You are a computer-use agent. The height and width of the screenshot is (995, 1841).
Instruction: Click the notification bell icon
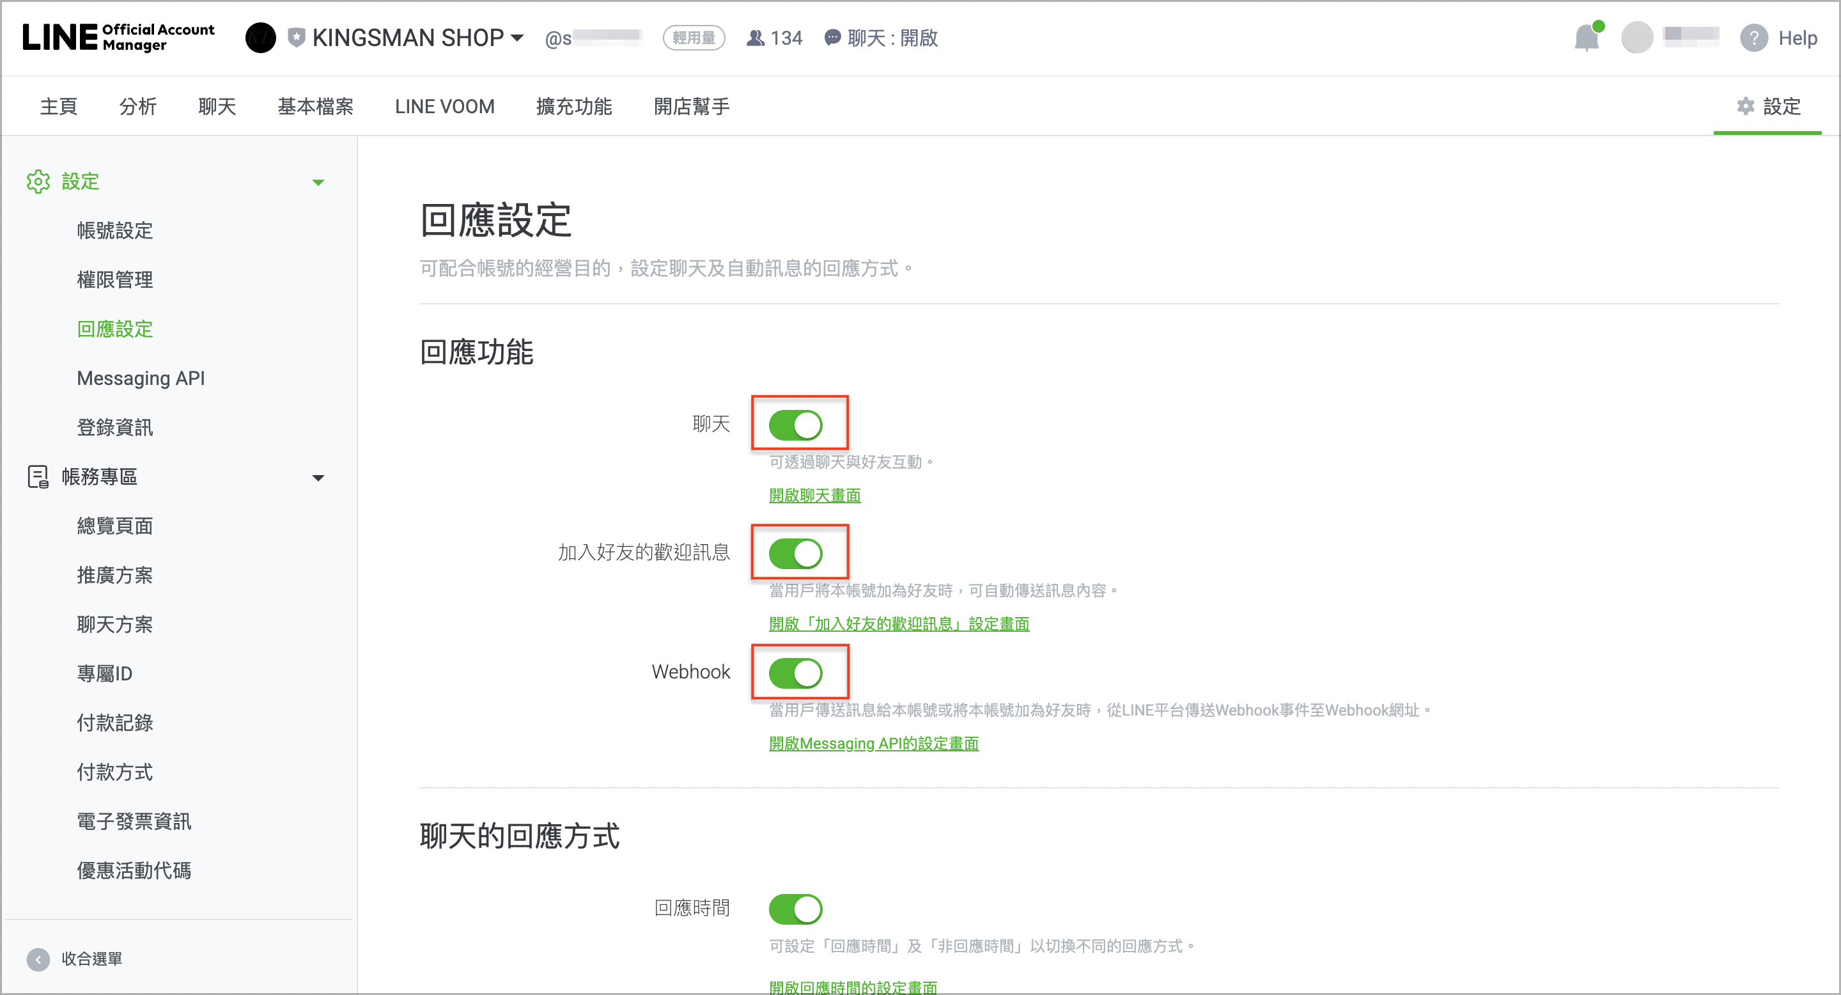click(1588, 38)
